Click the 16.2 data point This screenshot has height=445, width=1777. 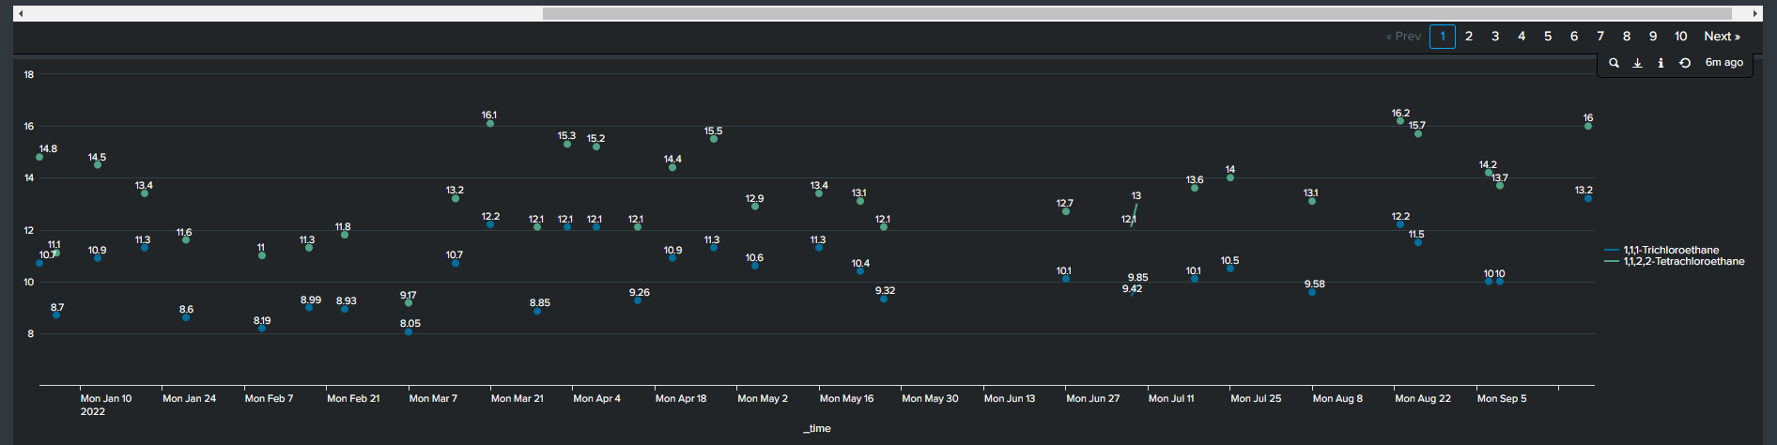coord(1400,121)
